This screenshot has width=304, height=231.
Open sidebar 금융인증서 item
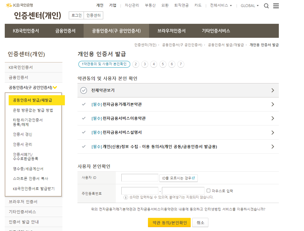pyautogui.click(x=34, y=78)
